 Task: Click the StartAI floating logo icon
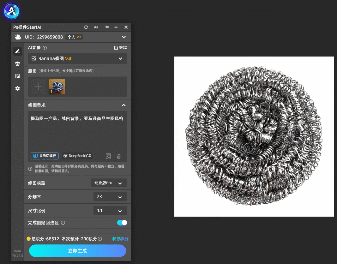click(12, 11)
